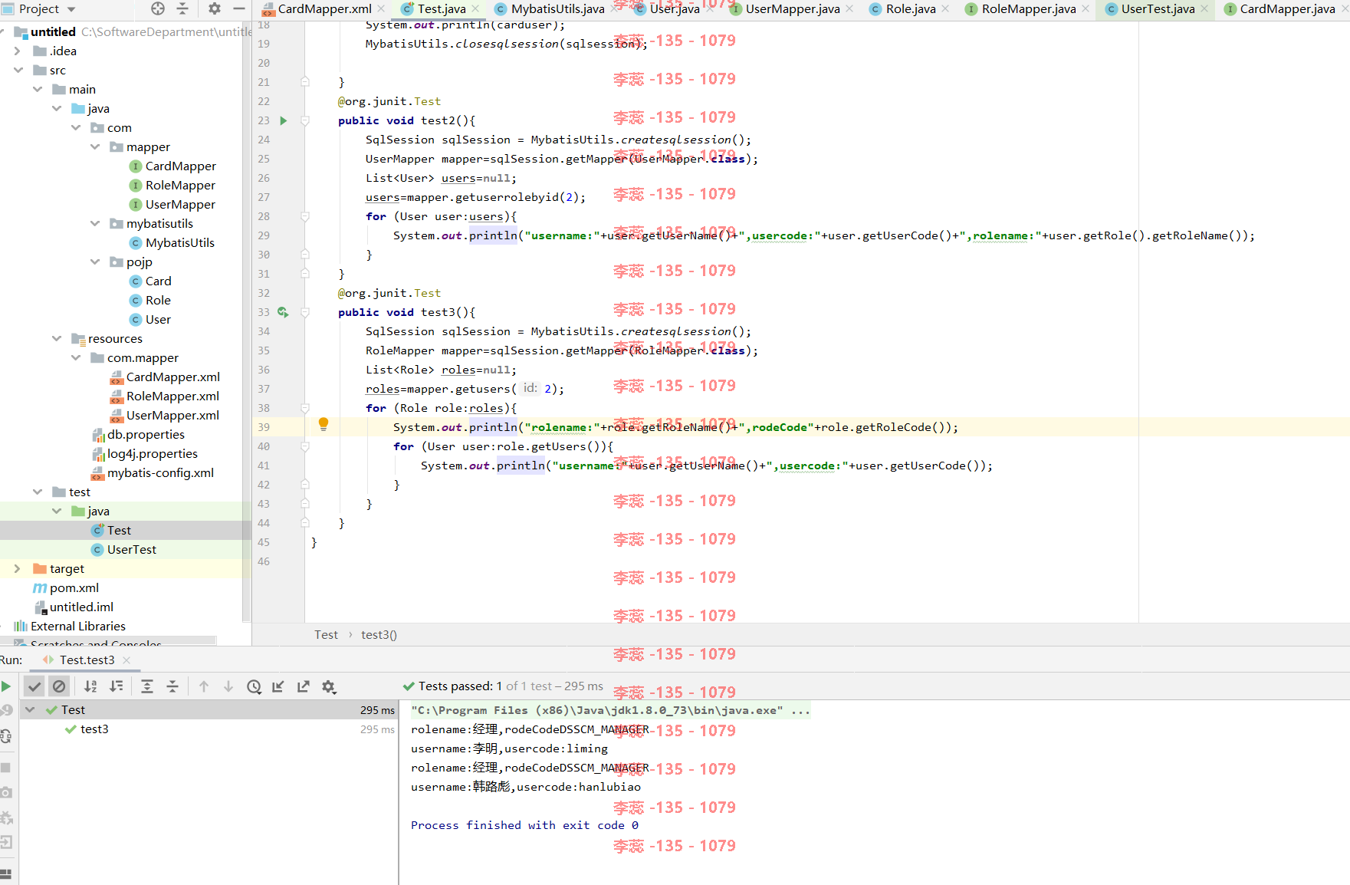This screenshot has height=885, width=1350.
Task: Hide the Project panel
Action: coord(239,8)
